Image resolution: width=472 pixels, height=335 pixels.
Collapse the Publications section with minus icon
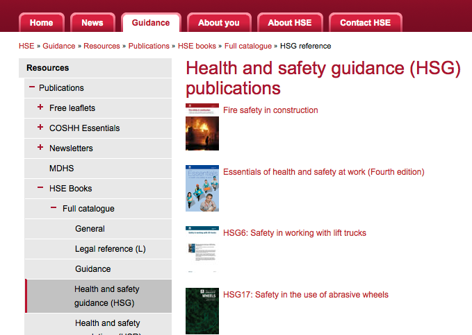[31, 87]
